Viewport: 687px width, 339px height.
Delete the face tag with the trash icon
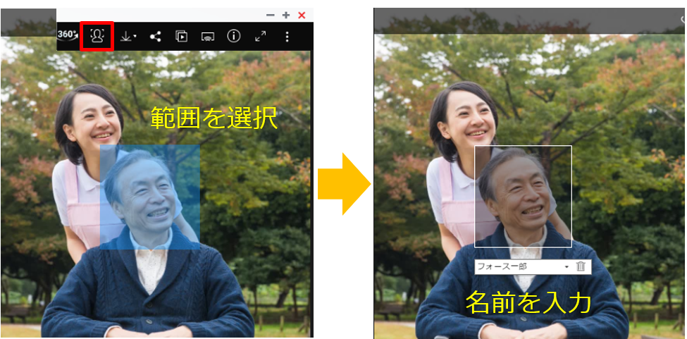point(581,266)
